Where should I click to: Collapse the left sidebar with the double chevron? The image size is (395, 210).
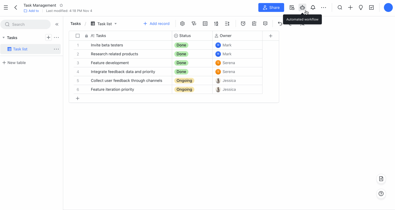coord(57,24)
